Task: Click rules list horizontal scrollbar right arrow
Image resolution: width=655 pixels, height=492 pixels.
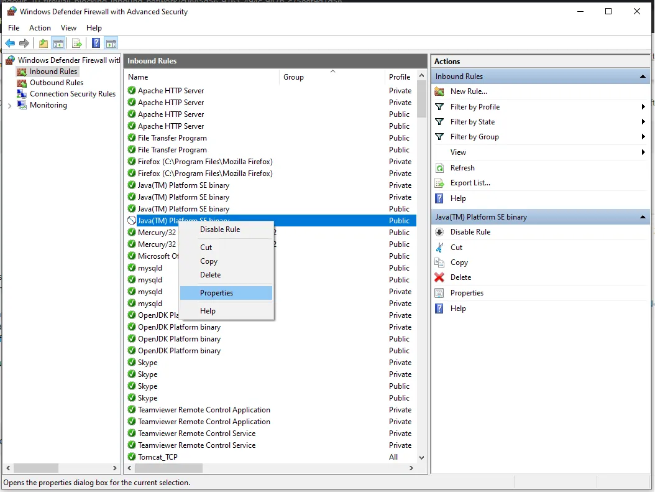Action: (411, 468)
